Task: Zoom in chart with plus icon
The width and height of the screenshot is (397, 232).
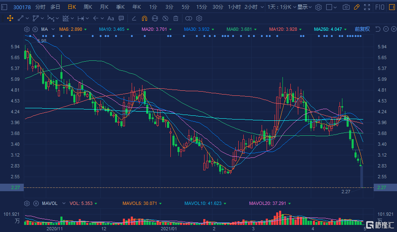Action: pos(393,29)
